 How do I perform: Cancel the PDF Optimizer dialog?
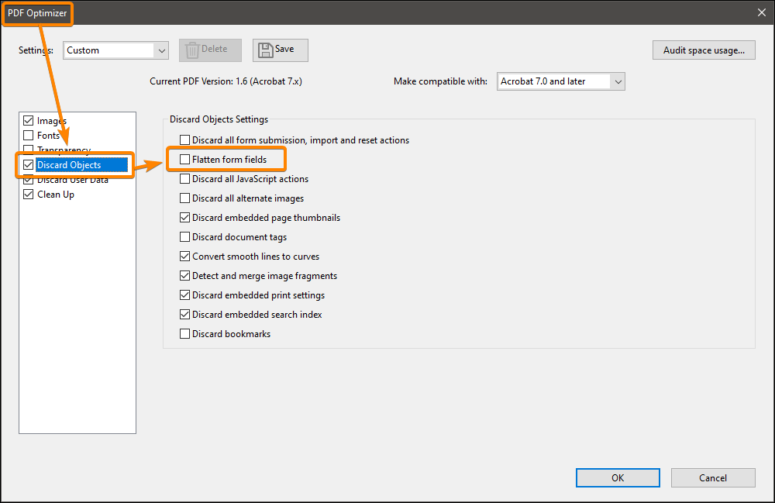pyautogui.click(x=712, y=477)
